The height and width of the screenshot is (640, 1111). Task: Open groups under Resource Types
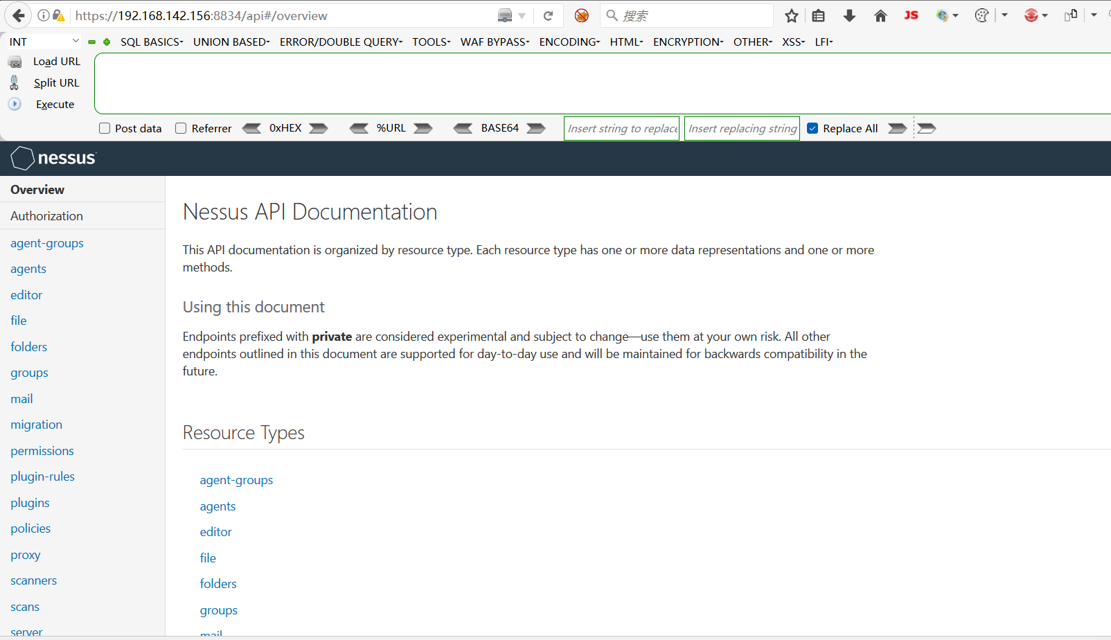[219, 610]
